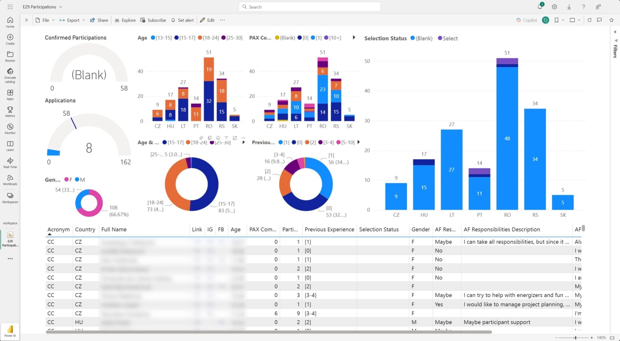The width and height of the screenshot is (620, 341).
Task: Click the Explore menu item
Action: pos(125,20)
